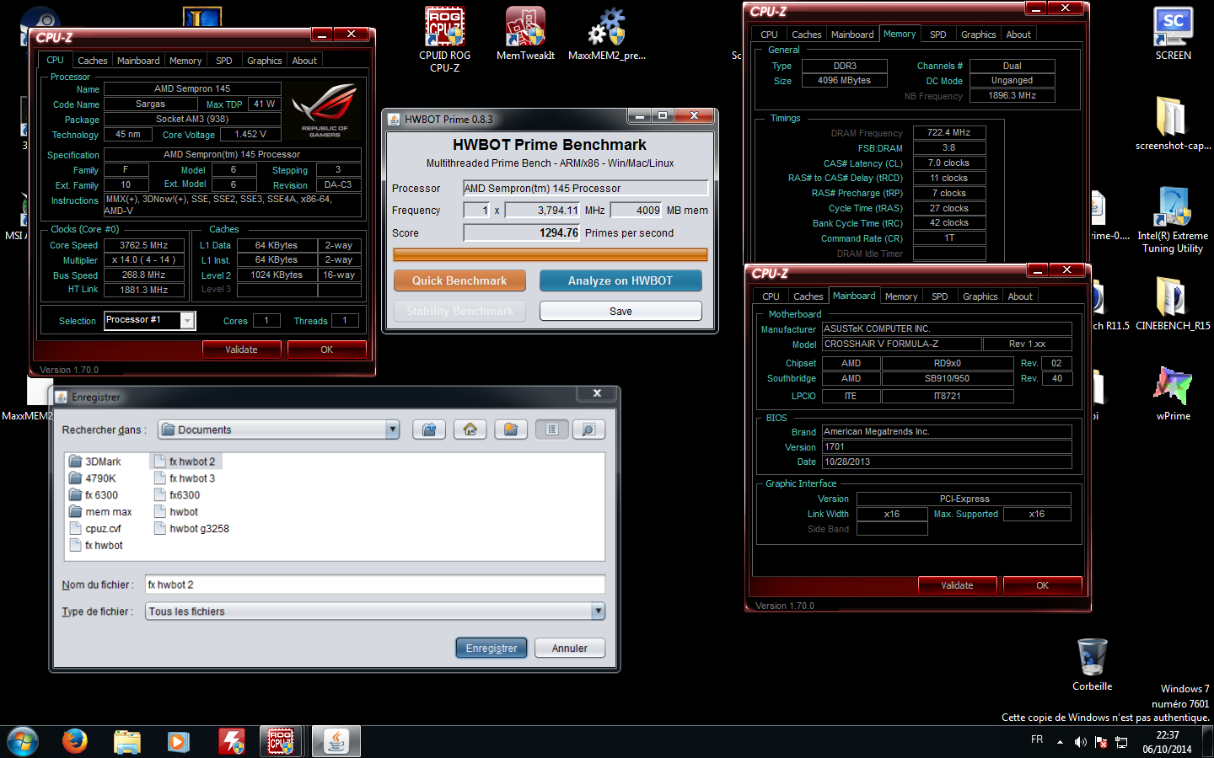This screenshot has width=1214, height=758.
Task: Open the Corbeille recycle bin
Action: click(1092, 665)
